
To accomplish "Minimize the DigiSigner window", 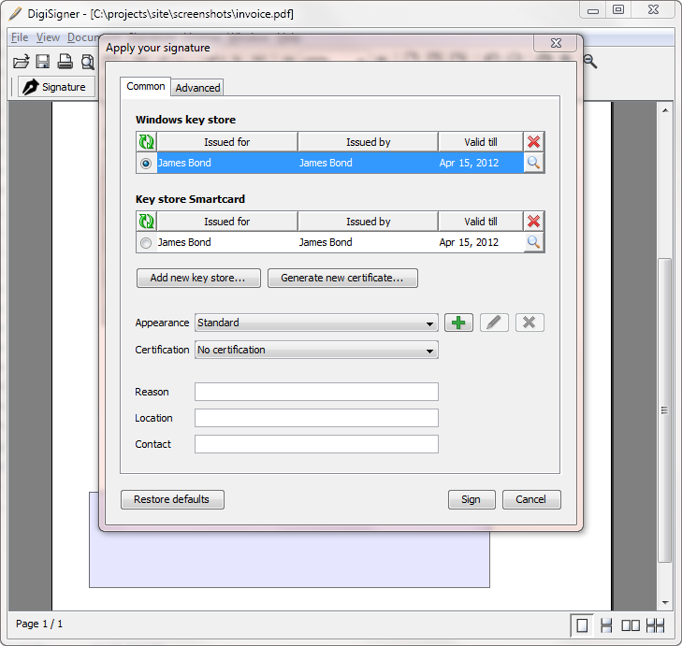I will tap(593, 9).
